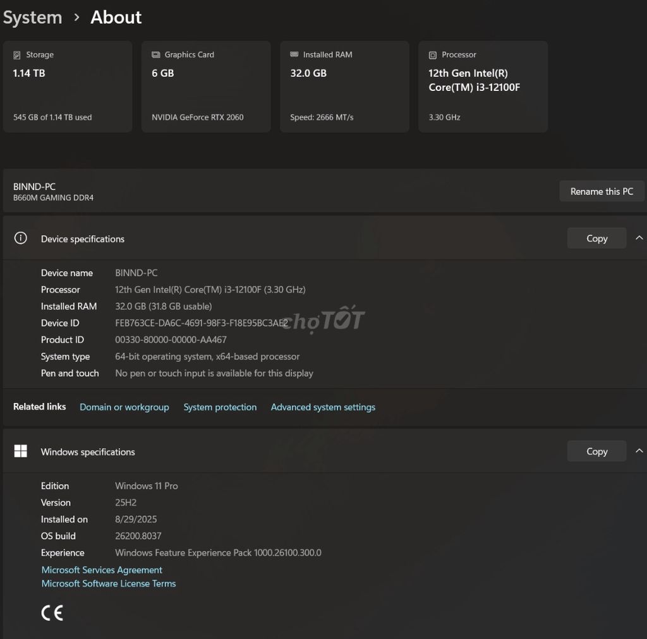647x639 pixels.
Task: Open the Storage 1.14 TB card
Action: (x=68, y=87)
